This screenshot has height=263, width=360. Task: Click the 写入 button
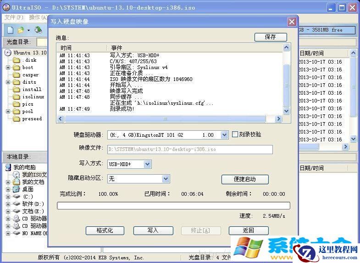point(153,231)
